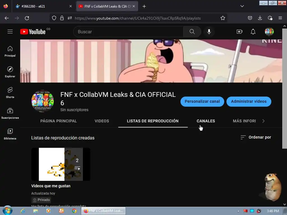Click the Sin suscriptores text
The image size is (287, 215).
tap(74, 110)
